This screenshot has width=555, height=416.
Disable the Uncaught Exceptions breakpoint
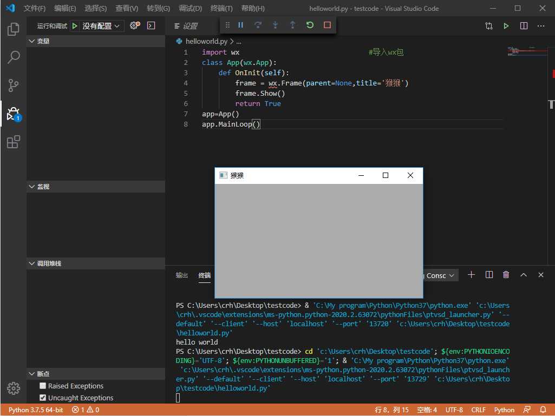pyautogui.click(x=43, y=398)
